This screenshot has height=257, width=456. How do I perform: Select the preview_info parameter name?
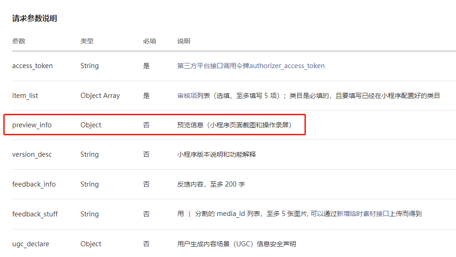(32, 125)
